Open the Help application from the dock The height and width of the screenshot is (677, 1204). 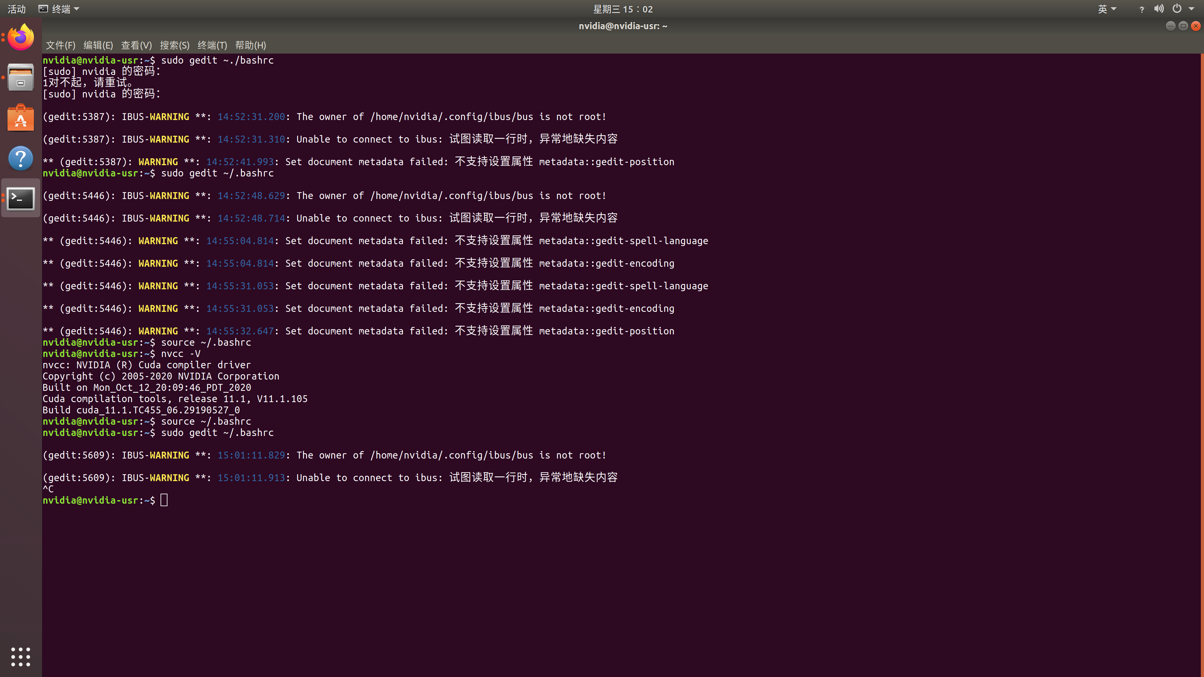pos(20,158)
